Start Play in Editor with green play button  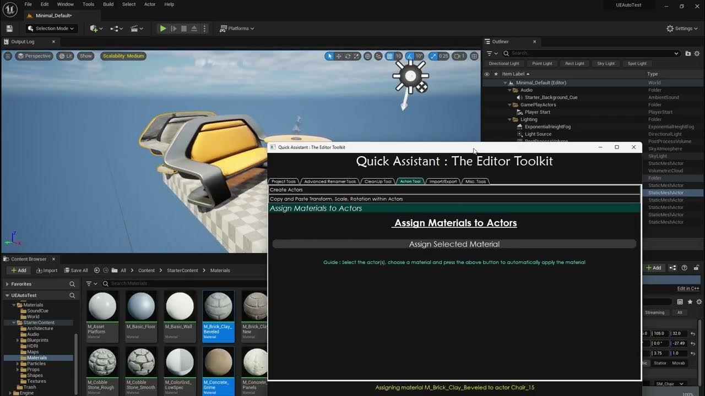pyautogui.click(x=163, y=29)
